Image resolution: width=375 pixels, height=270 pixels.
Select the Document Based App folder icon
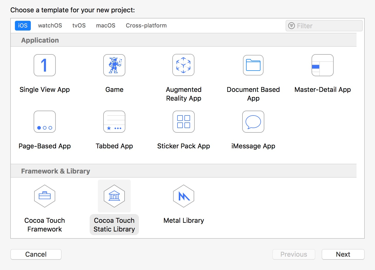coord(253,65)
